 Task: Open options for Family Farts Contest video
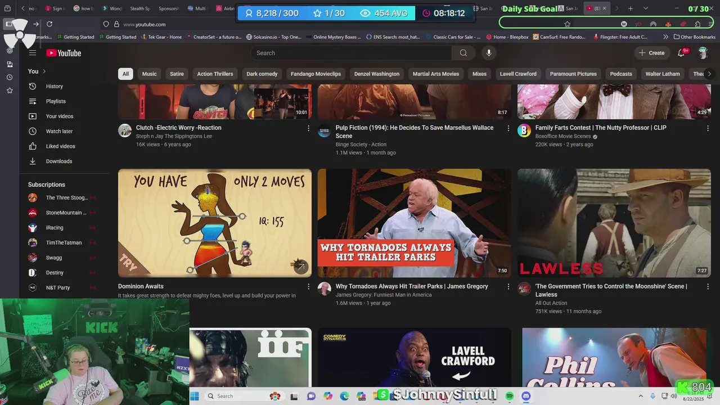[708, 128]
